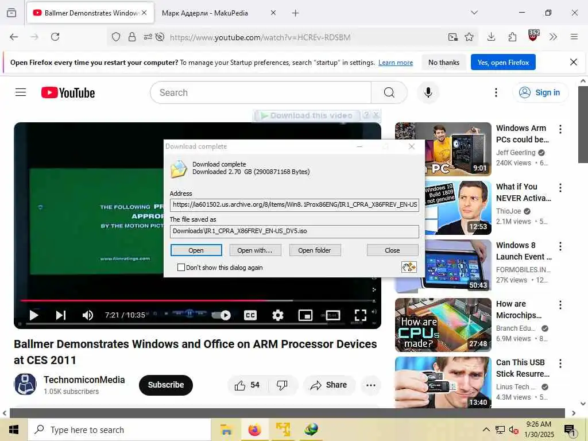Screen dimensions: 588x441
Task: Open options for Windows Arm PCs video
Action: click(560, 129)
